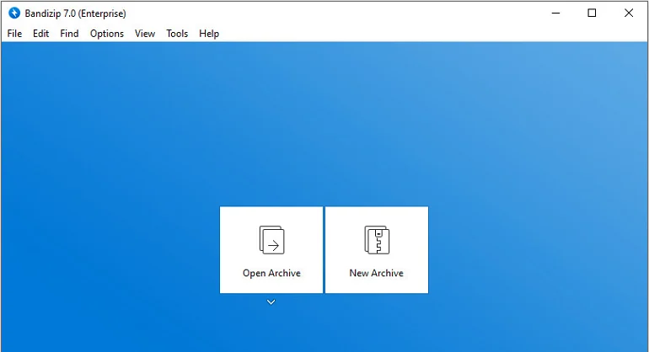Click the New Archive tile

pos(377,250)
